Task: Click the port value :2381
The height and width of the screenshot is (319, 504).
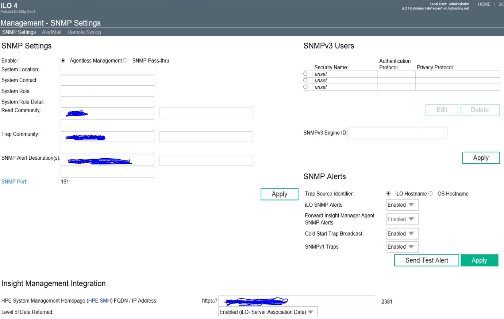Action: click(x=386, y=302)
